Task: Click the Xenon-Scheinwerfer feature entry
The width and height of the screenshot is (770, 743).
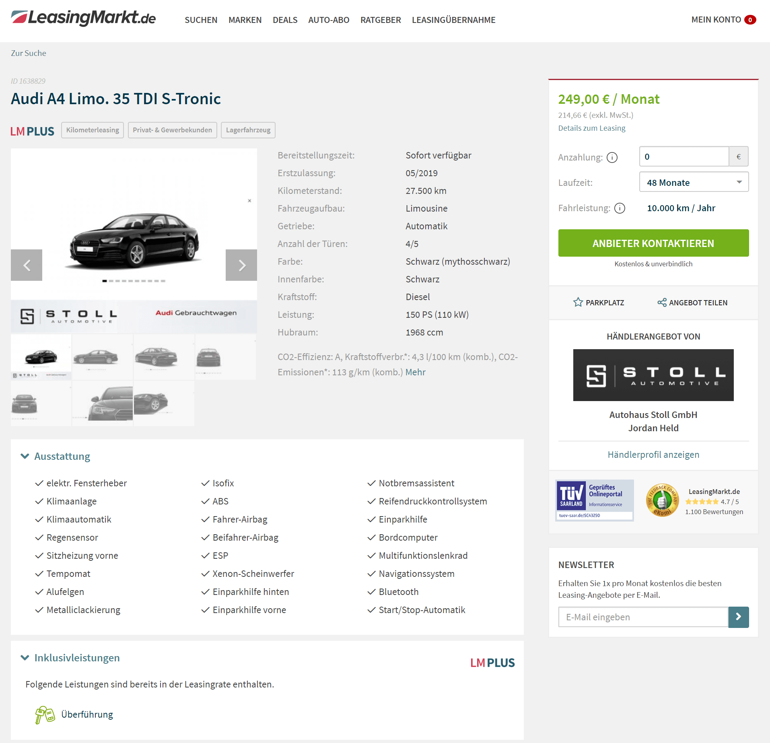Action: (x=248, y=574)
